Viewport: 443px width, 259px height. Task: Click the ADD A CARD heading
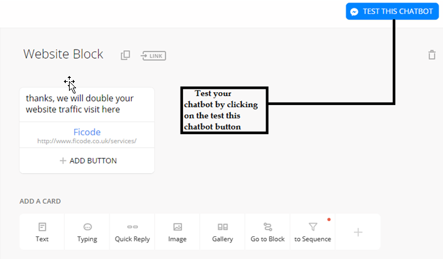coord(40,201)
